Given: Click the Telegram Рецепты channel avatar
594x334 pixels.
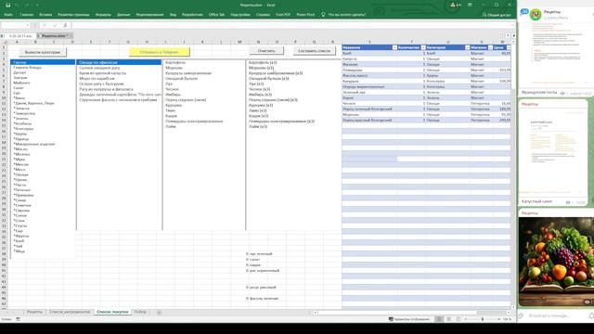Looking at the screenshot, I should [x=536, y=15].
